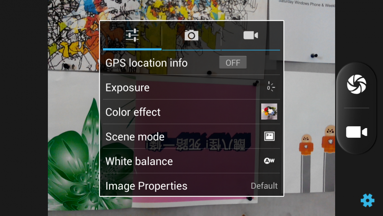Open Image Properties Default value
This screenshot has height=216, width=383.
264,186
